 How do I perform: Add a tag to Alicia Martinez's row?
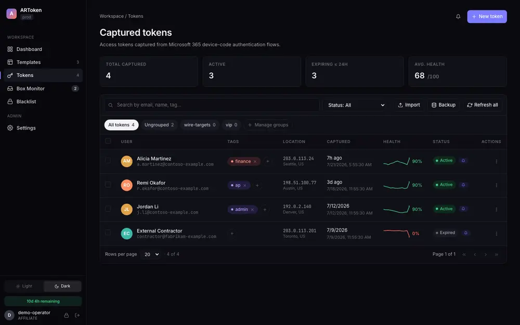(x=268, y=162)
